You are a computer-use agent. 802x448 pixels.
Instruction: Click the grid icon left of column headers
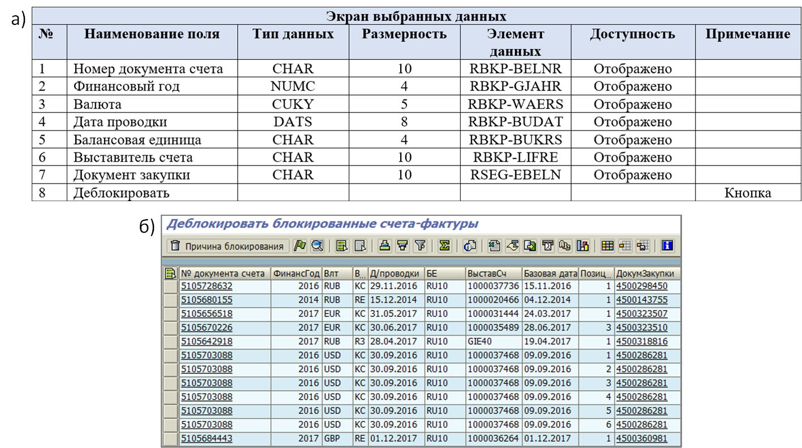pyautogui.click(x=170, y=273)
